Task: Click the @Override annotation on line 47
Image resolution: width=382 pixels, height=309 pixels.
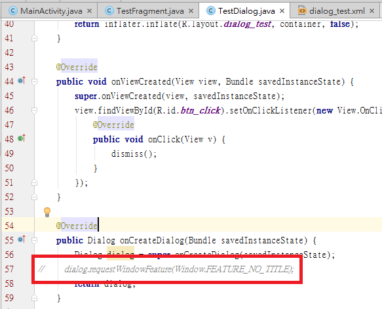Action: 113,125
